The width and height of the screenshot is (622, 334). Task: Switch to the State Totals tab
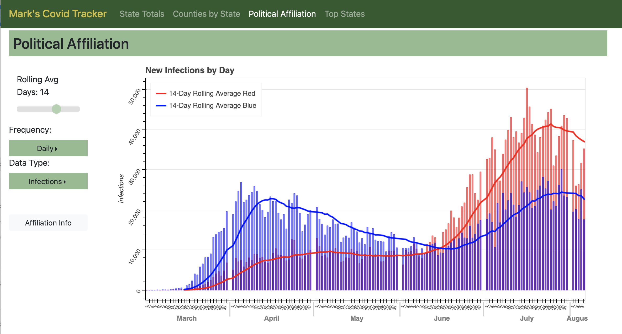point(142,14)
